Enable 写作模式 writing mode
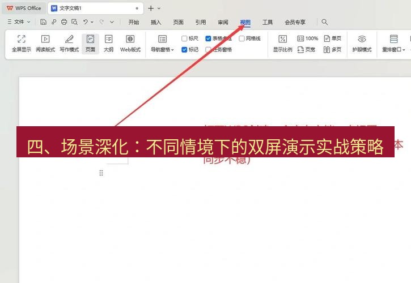Viewport: 411px width, 283px height. pyautogui.click(x=69, y=44)
